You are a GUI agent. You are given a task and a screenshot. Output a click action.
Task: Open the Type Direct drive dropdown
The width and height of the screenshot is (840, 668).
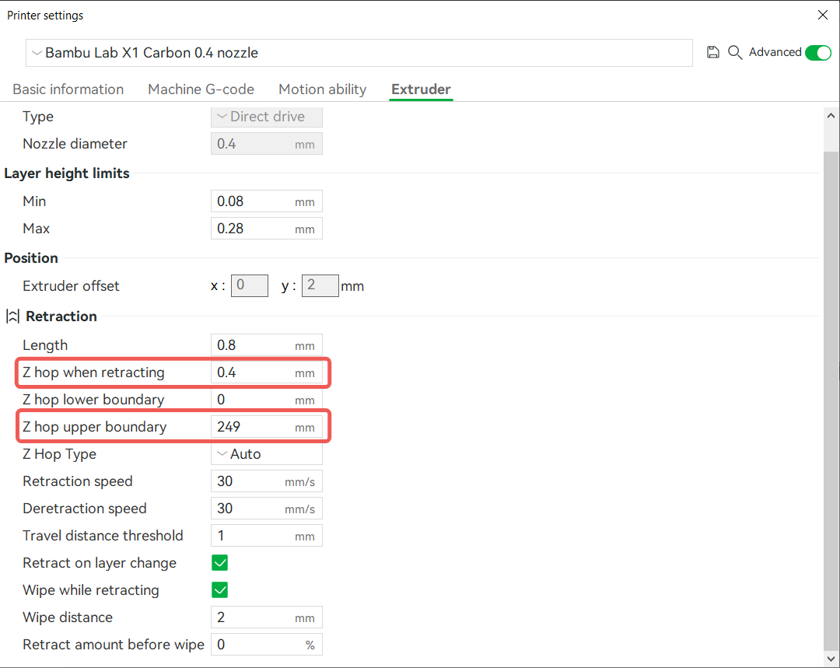tap(266, 116)
